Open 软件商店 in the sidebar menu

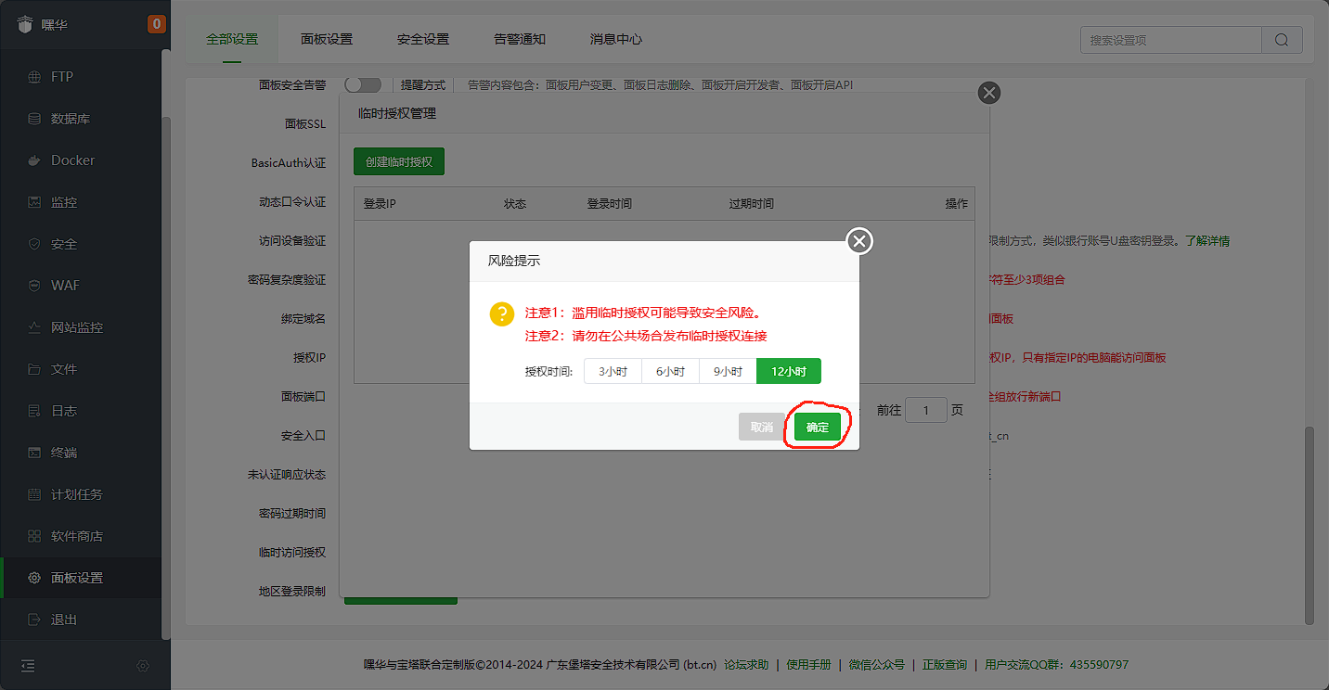(x=81, y=536)
